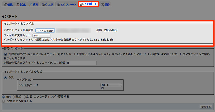This screenshot has height=112, width=215.
Task: Click the wrench icon beside 操作
Action: coord(102,4)
